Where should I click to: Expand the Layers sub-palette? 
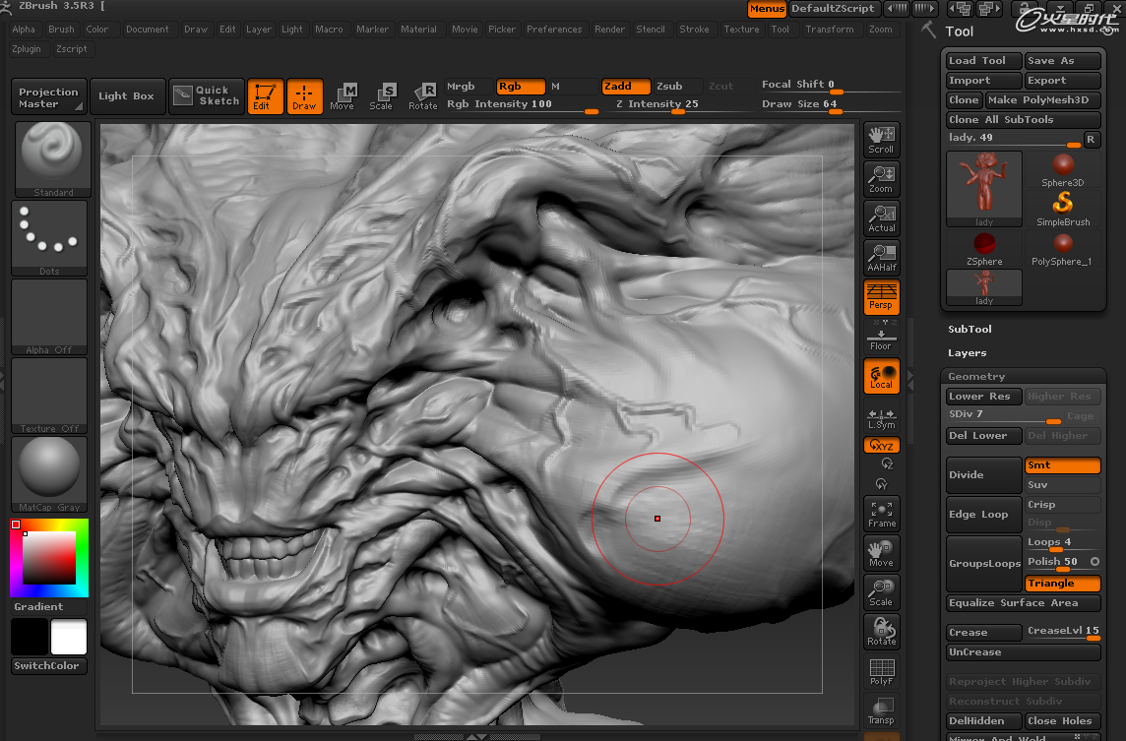coord(967,352)
